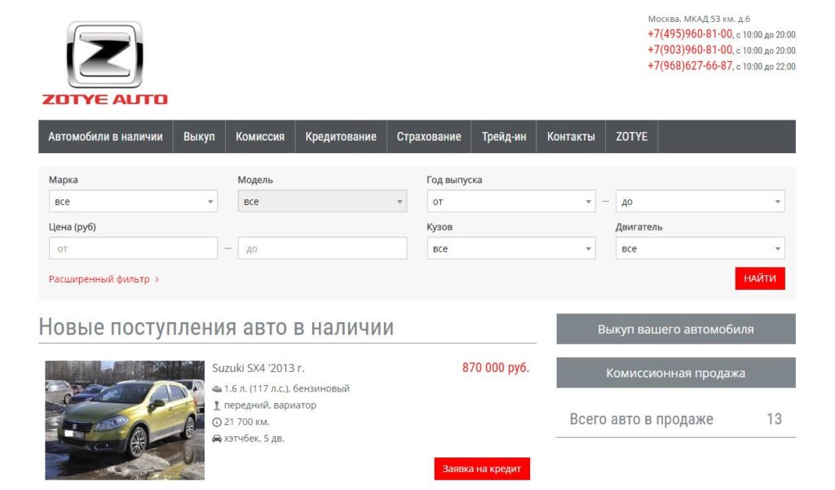Open the Кузов dropdown
The image size is (835, 490).
(x=511, y=248)
